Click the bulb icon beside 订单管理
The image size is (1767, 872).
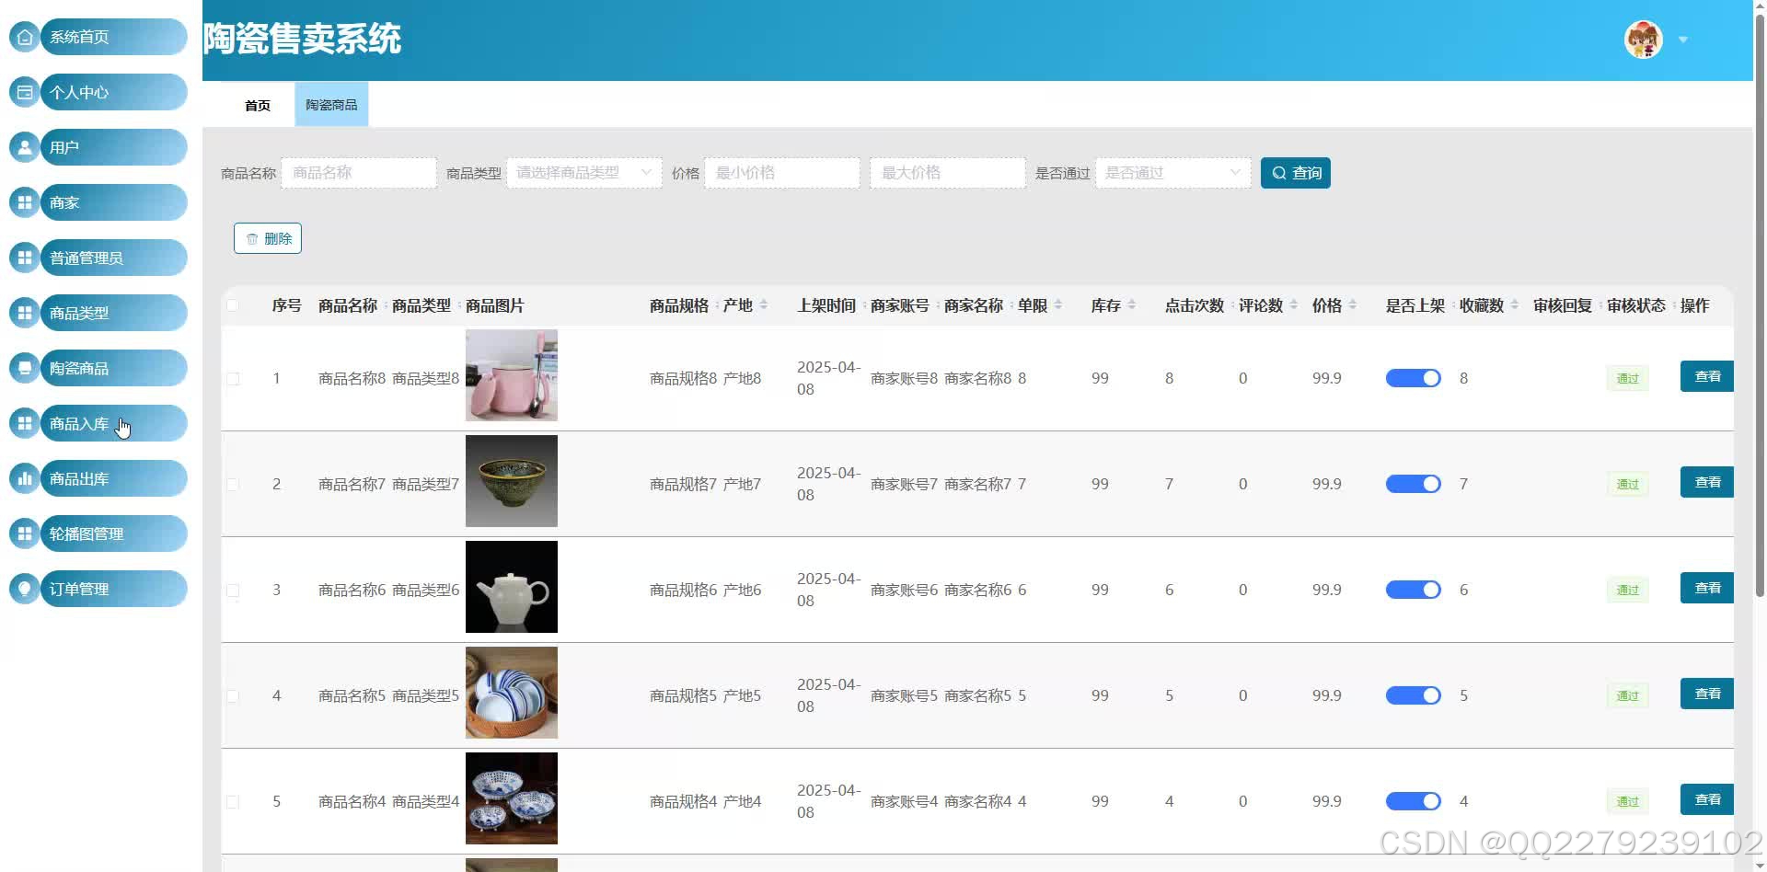(25, 589)
